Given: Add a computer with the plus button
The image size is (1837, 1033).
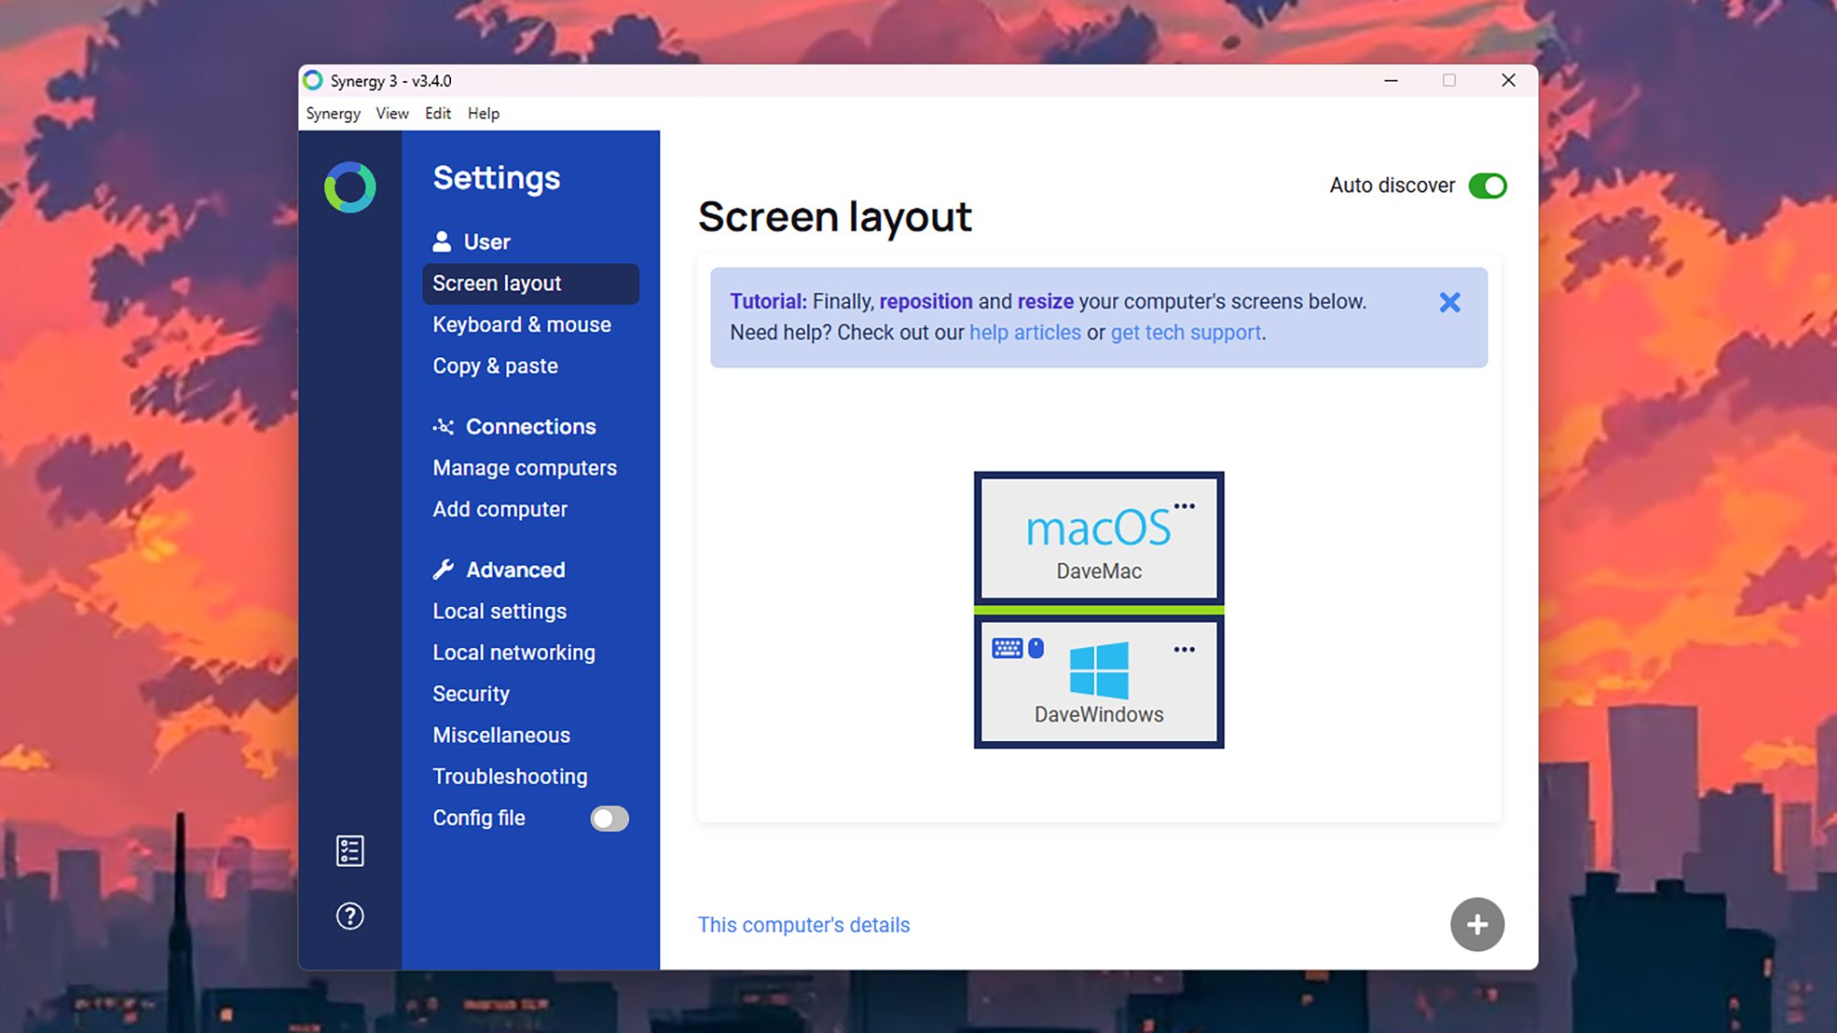Looking at the screenshot, I should click(1477, 924).
